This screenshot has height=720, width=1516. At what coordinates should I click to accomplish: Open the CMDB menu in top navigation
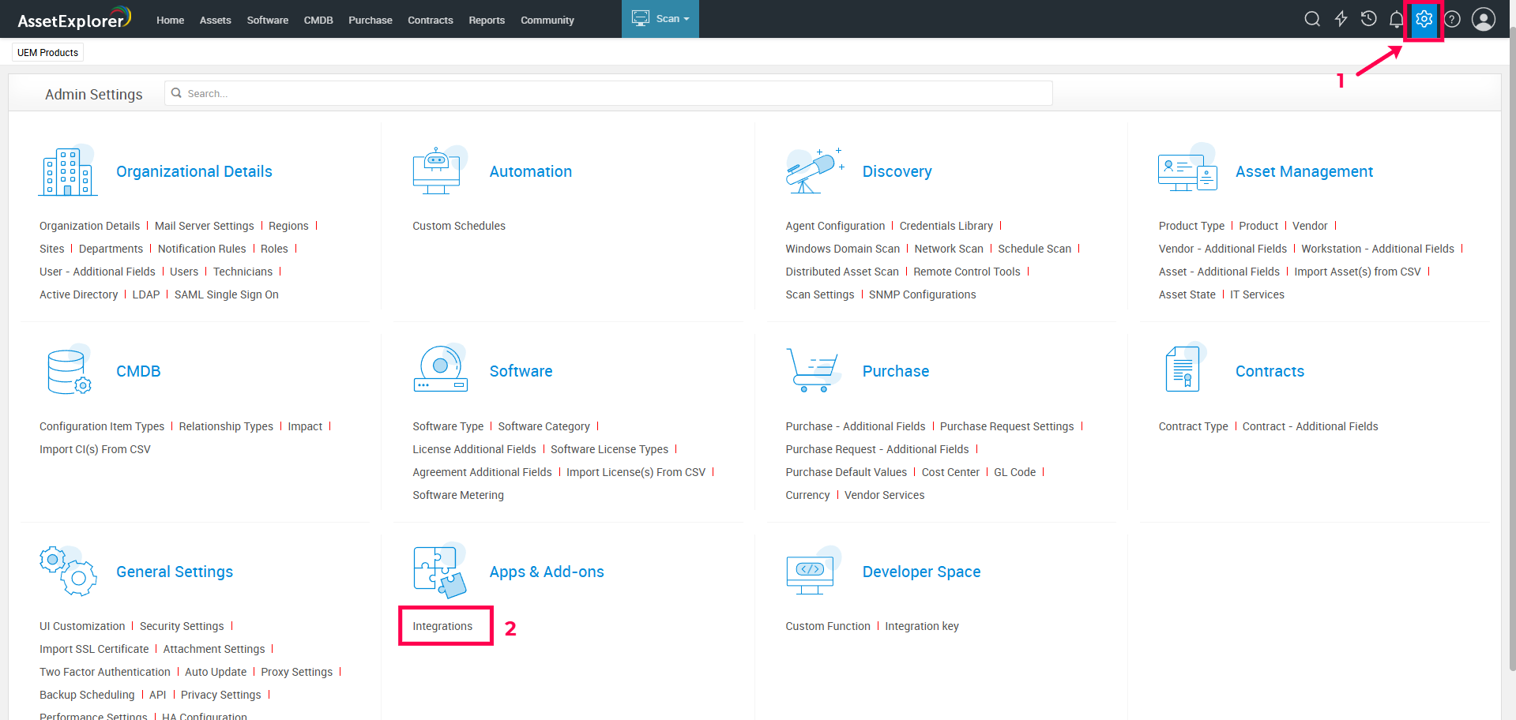[x=318, y=20]
